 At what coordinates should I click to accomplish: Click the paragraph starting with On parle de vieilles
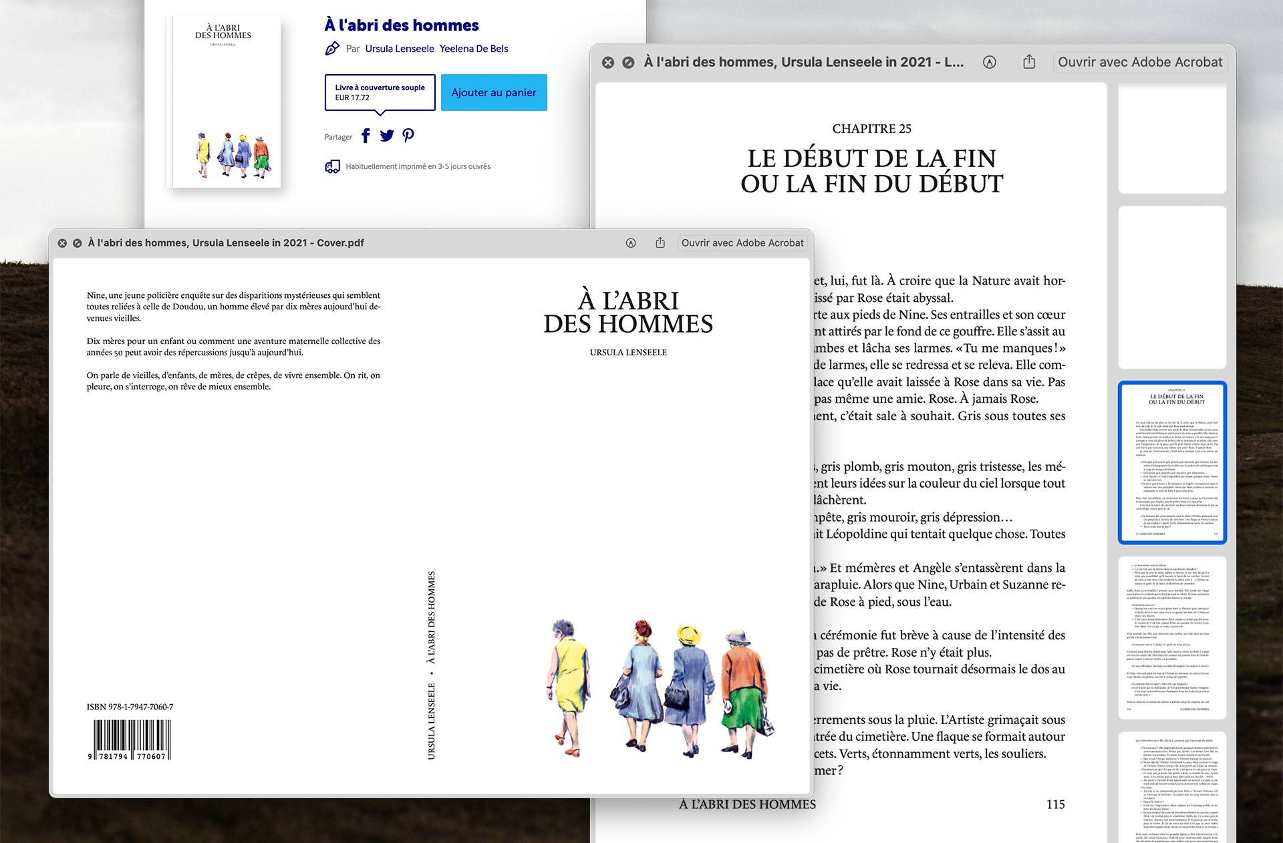233,381
